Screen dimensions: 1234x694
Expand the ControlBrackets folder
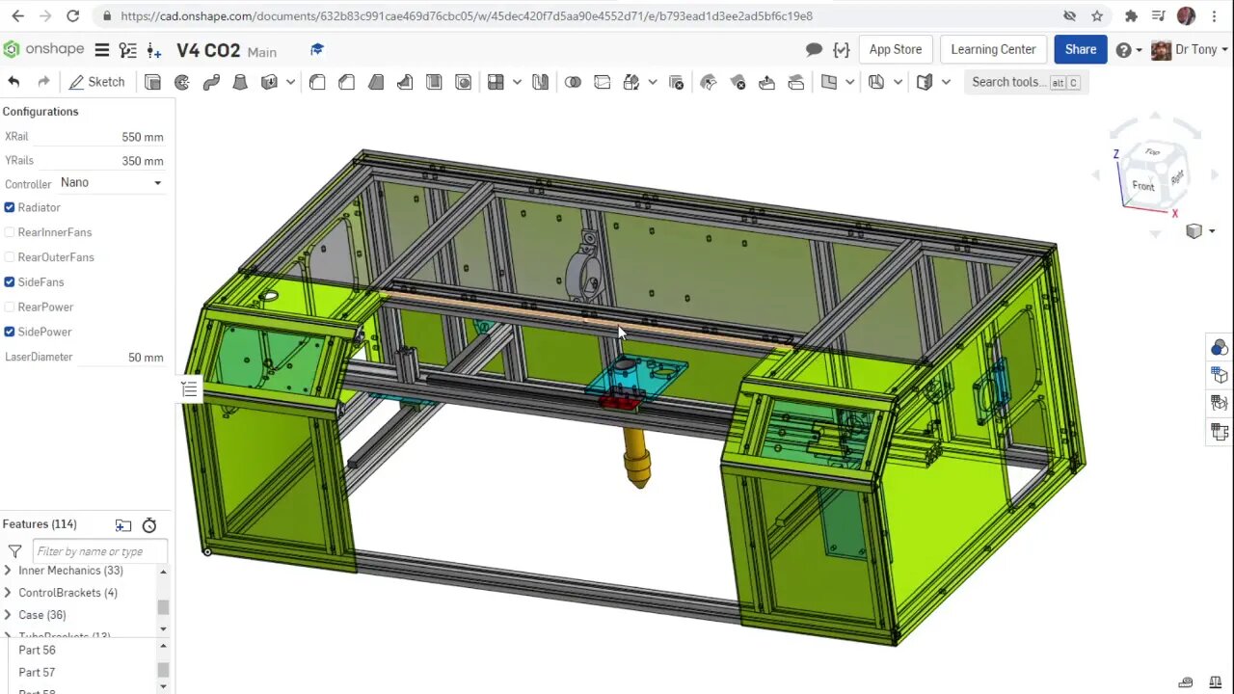click(x=8, y=593)
